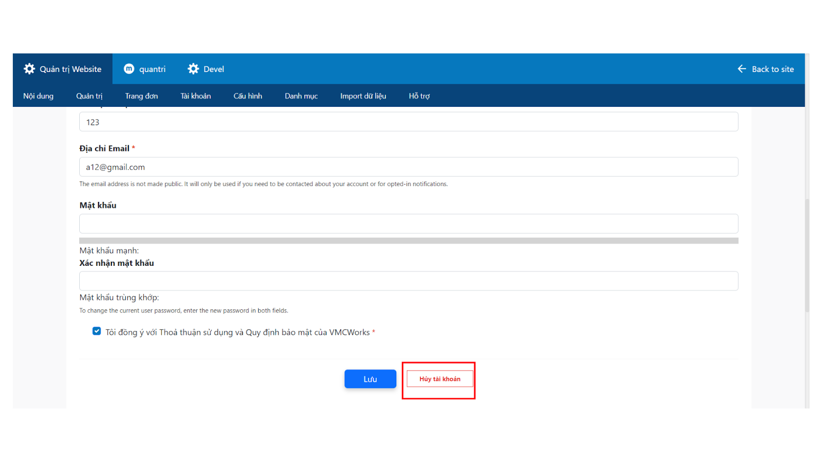The width and height of the screenshot is (818, 460).
Task: Click the Back to site arrow icon
Action: tap(742, 69)
